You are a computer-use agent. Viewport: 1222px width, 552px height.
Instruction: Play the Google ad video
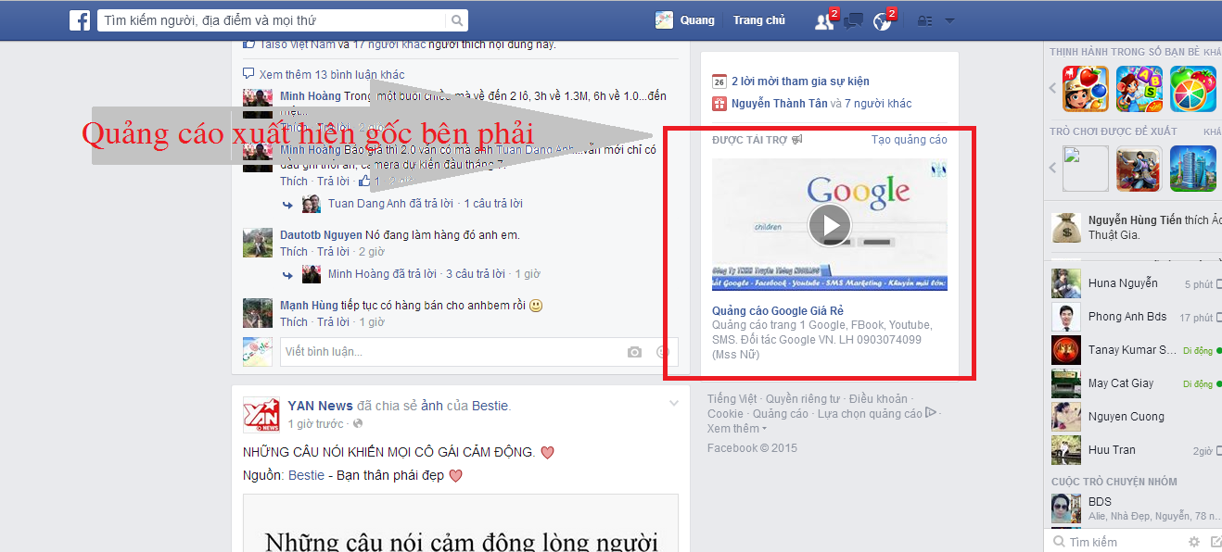click(x=830, y=225)
